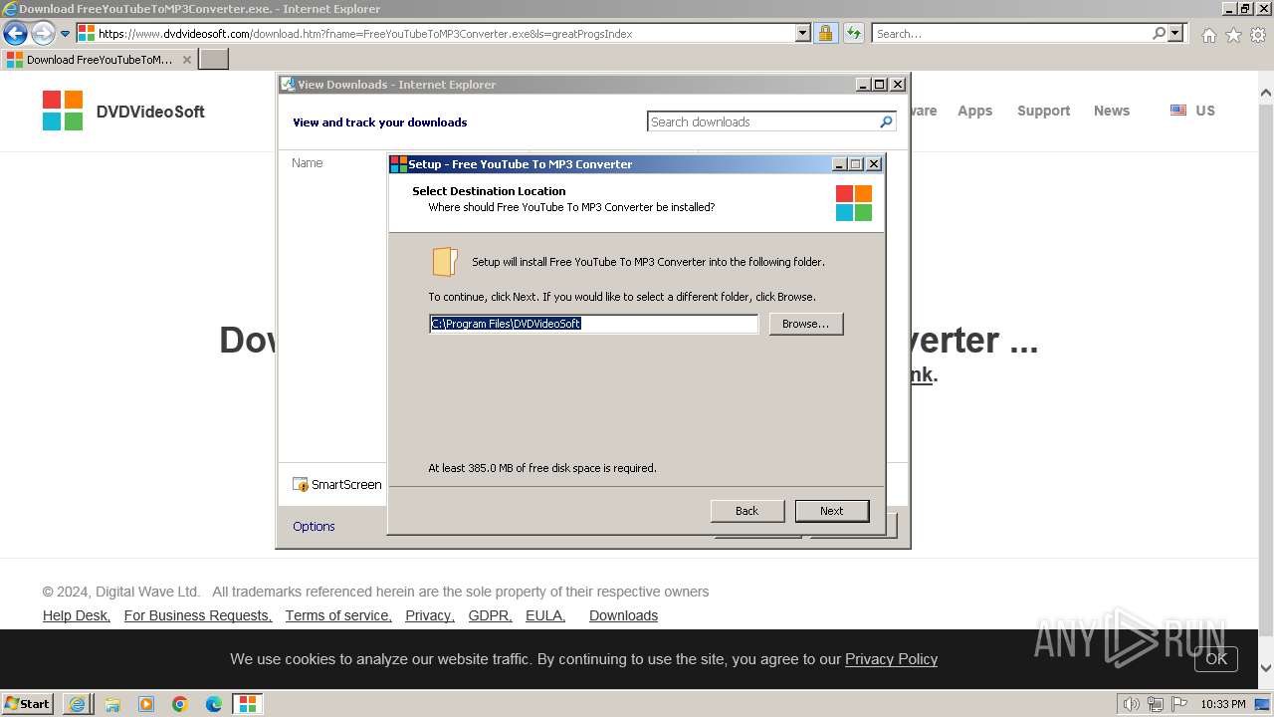Select the Download FreeYouTubeToM... tab
Screen dimensions: 1274x717
click(x=98, y=60)
